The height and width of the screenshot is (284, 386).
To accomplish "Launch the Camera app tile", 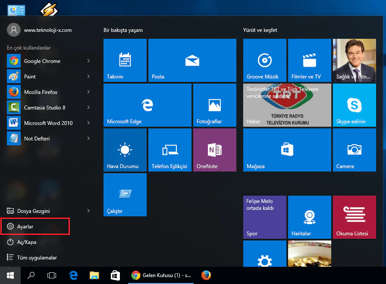I will [x=354, y=150].
